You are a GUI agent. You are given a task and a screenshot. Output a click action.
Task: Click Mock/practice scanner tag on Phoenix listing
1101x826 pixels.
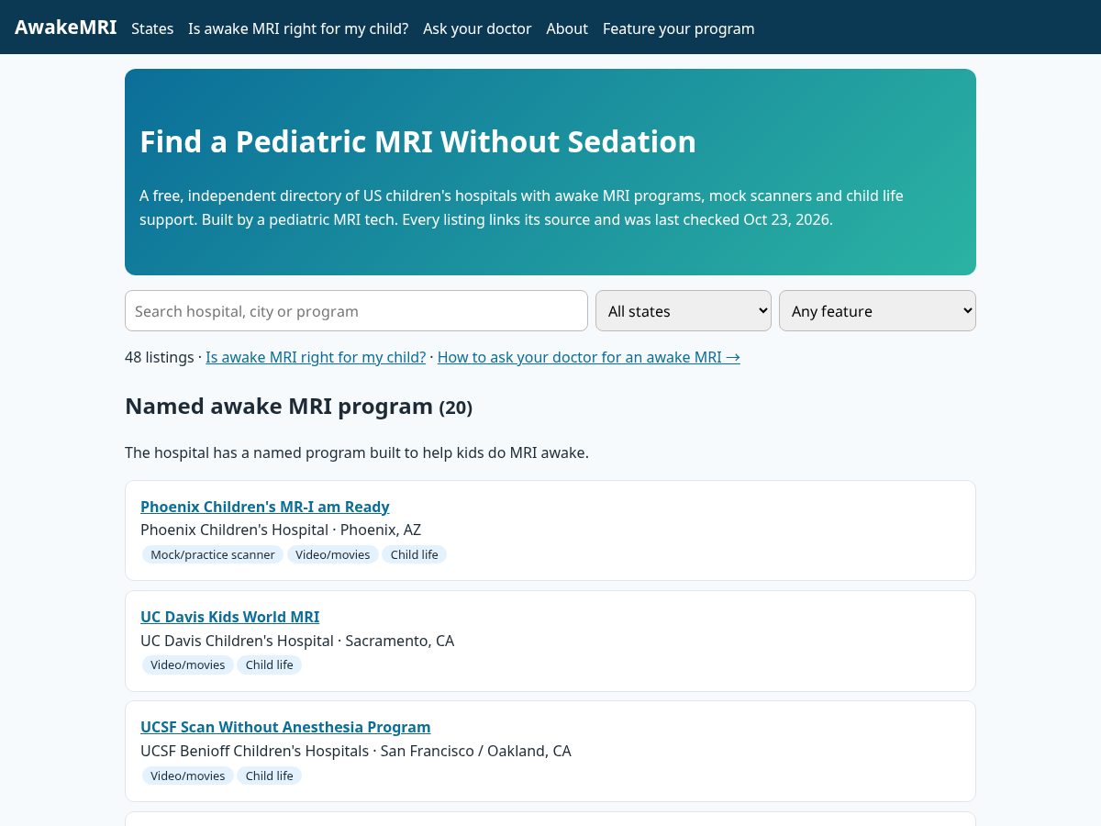pyautogui.click(x=213, y=554)
